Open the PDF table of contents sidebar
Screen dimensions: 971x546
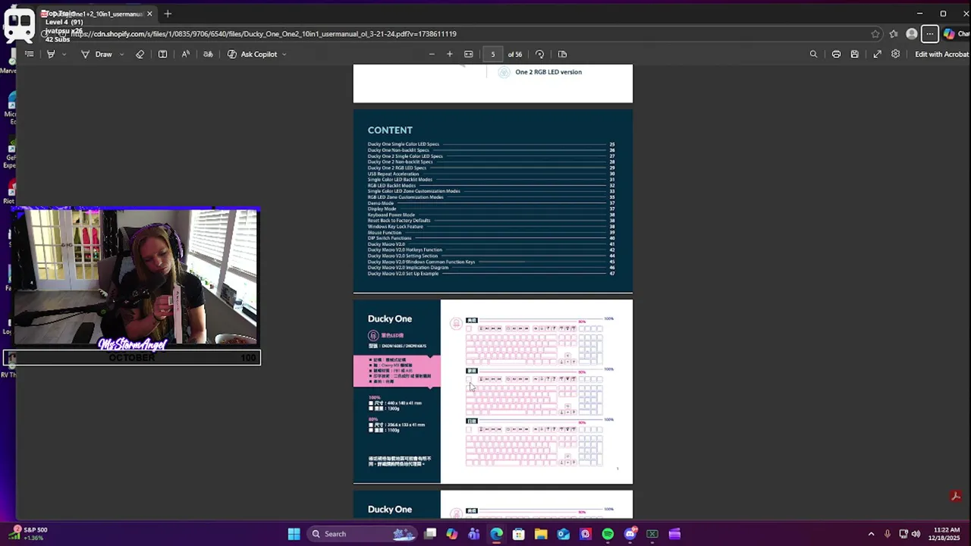[x=29, y=54]
